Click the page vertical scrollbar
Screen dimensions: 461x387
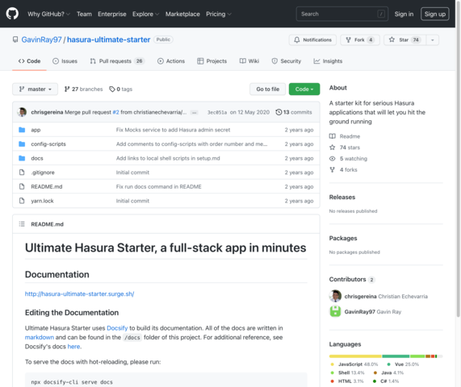point(458,159)
